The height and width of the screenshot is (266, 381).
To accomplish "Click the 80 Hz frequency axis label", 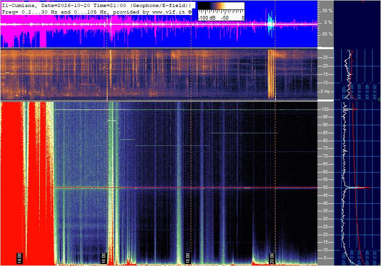I will coord(325,141).
